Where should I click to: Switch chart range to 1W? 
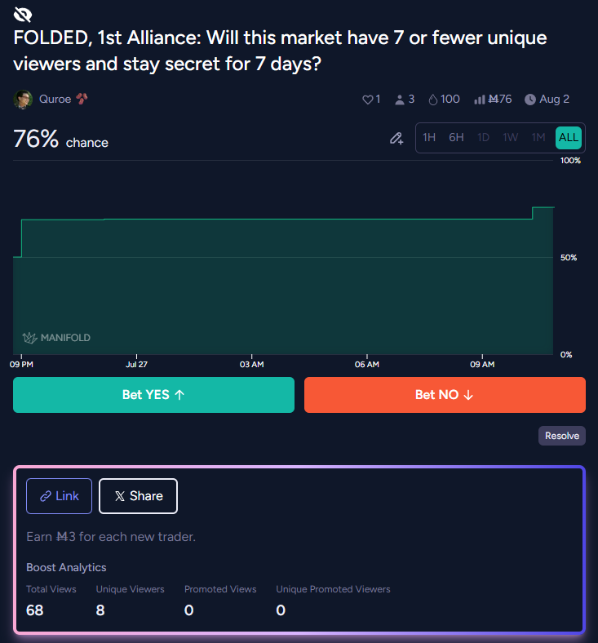point(510,137)
